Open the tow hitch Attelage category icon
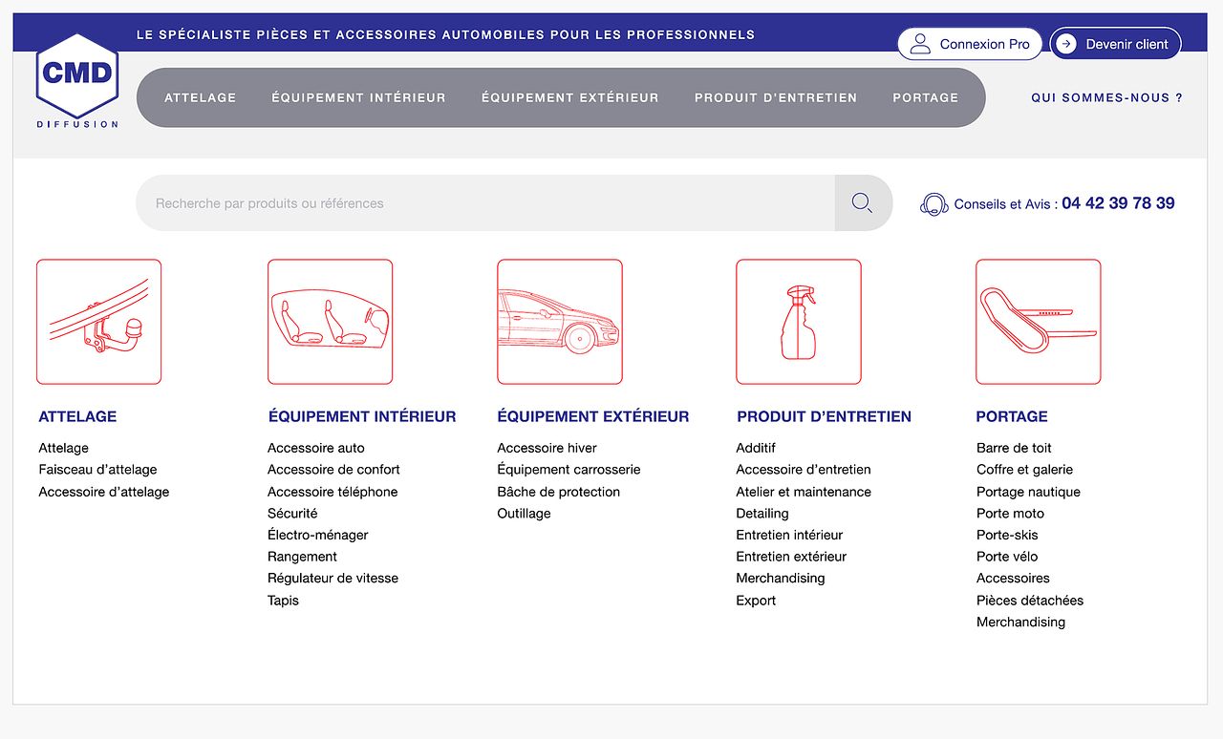 98,322
